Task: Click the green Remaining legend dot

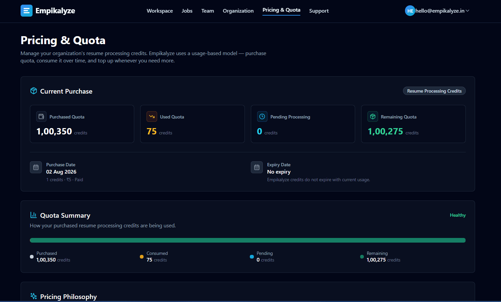Action: point(362,257)
